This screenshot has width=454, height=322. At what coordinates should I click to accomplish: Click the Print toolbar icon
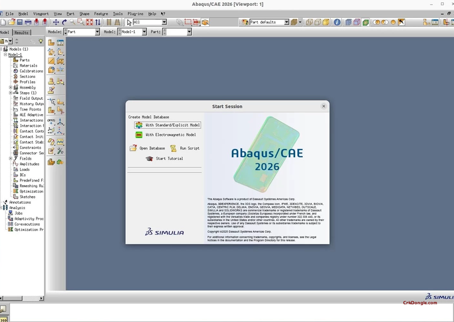click(x=28, y=22)
